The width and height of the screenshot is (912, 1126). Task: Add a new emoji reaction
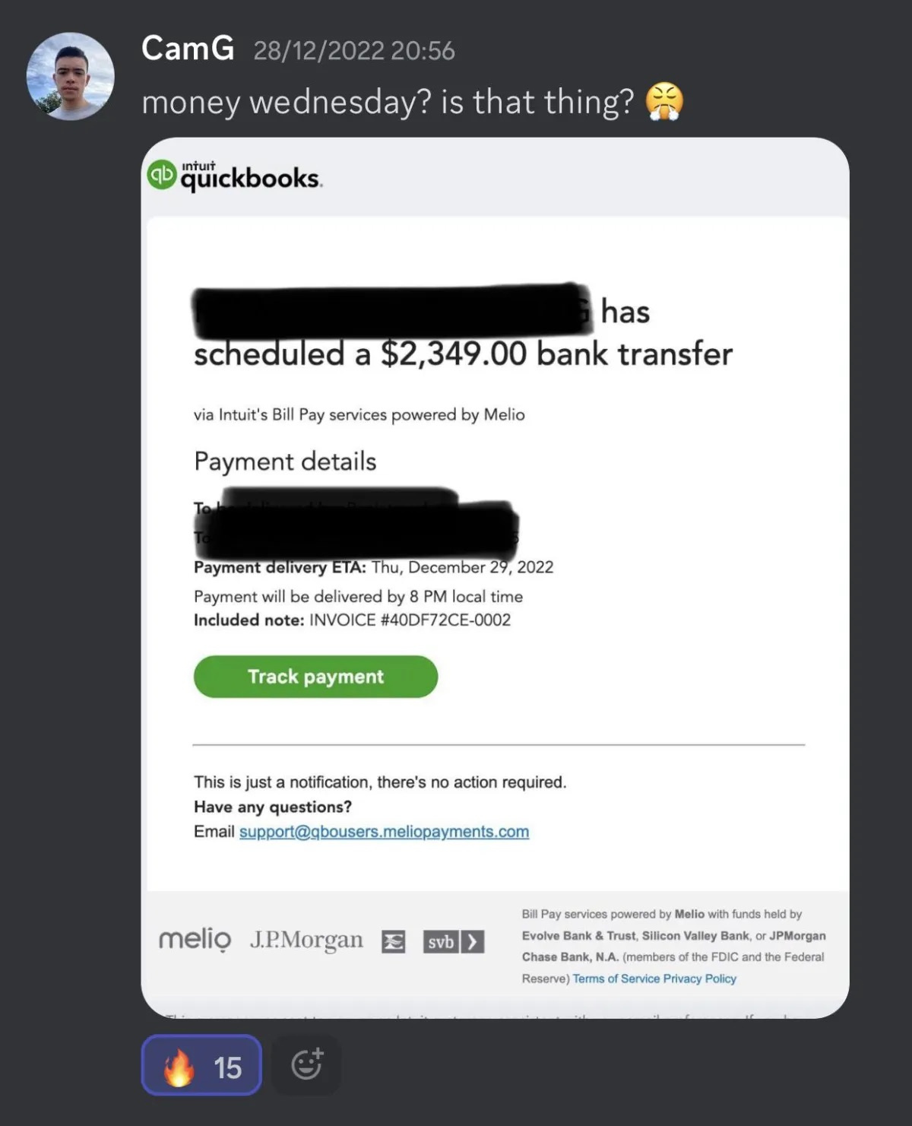(x=307, y=1065)
